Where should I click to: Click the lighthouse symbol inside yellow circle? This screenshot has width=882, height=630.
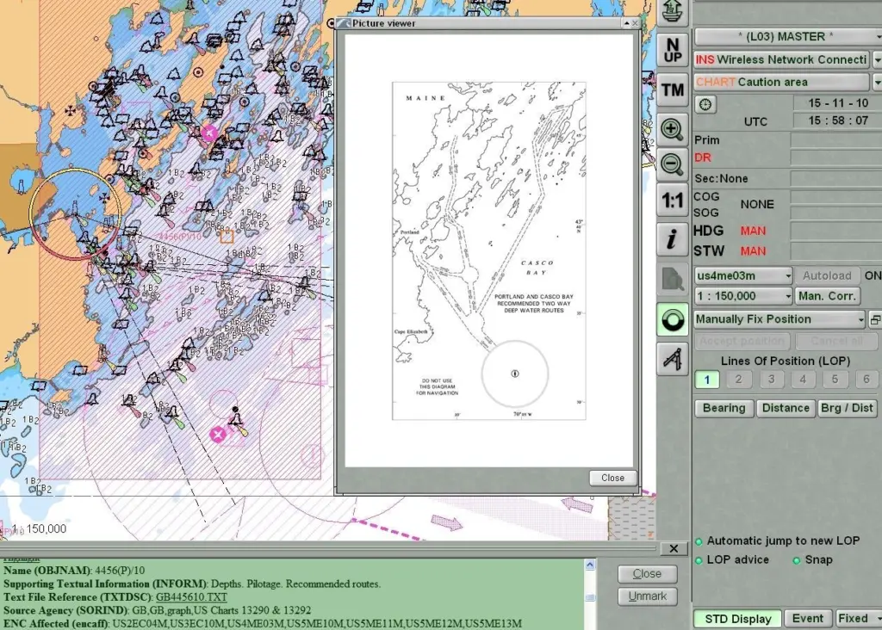(x=76, y=208)
